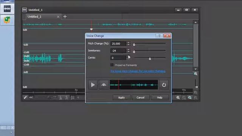Click horizontal zoom-out magnifier icon
This screenshot has width=242, height=136.
point(190,97)
